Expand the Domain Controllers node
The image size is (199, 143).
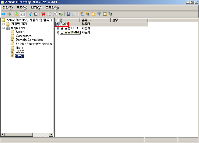coord(8,40)
